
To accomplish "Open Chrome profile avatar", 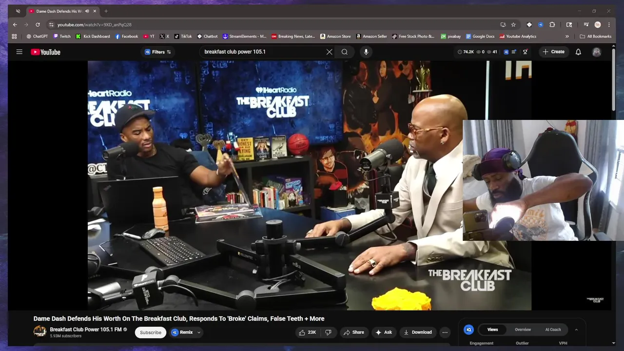I will tap(598, 24).
